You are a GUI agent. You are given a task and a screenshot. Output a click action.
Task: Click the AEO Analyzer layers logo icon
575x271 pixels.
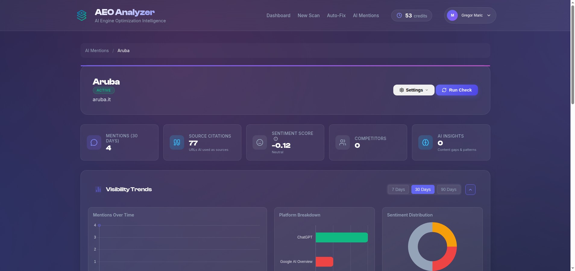(x=81, y=15)
